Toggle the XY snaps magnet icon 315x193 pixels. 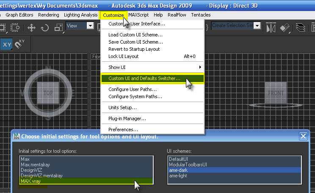(x=19, y=44)
